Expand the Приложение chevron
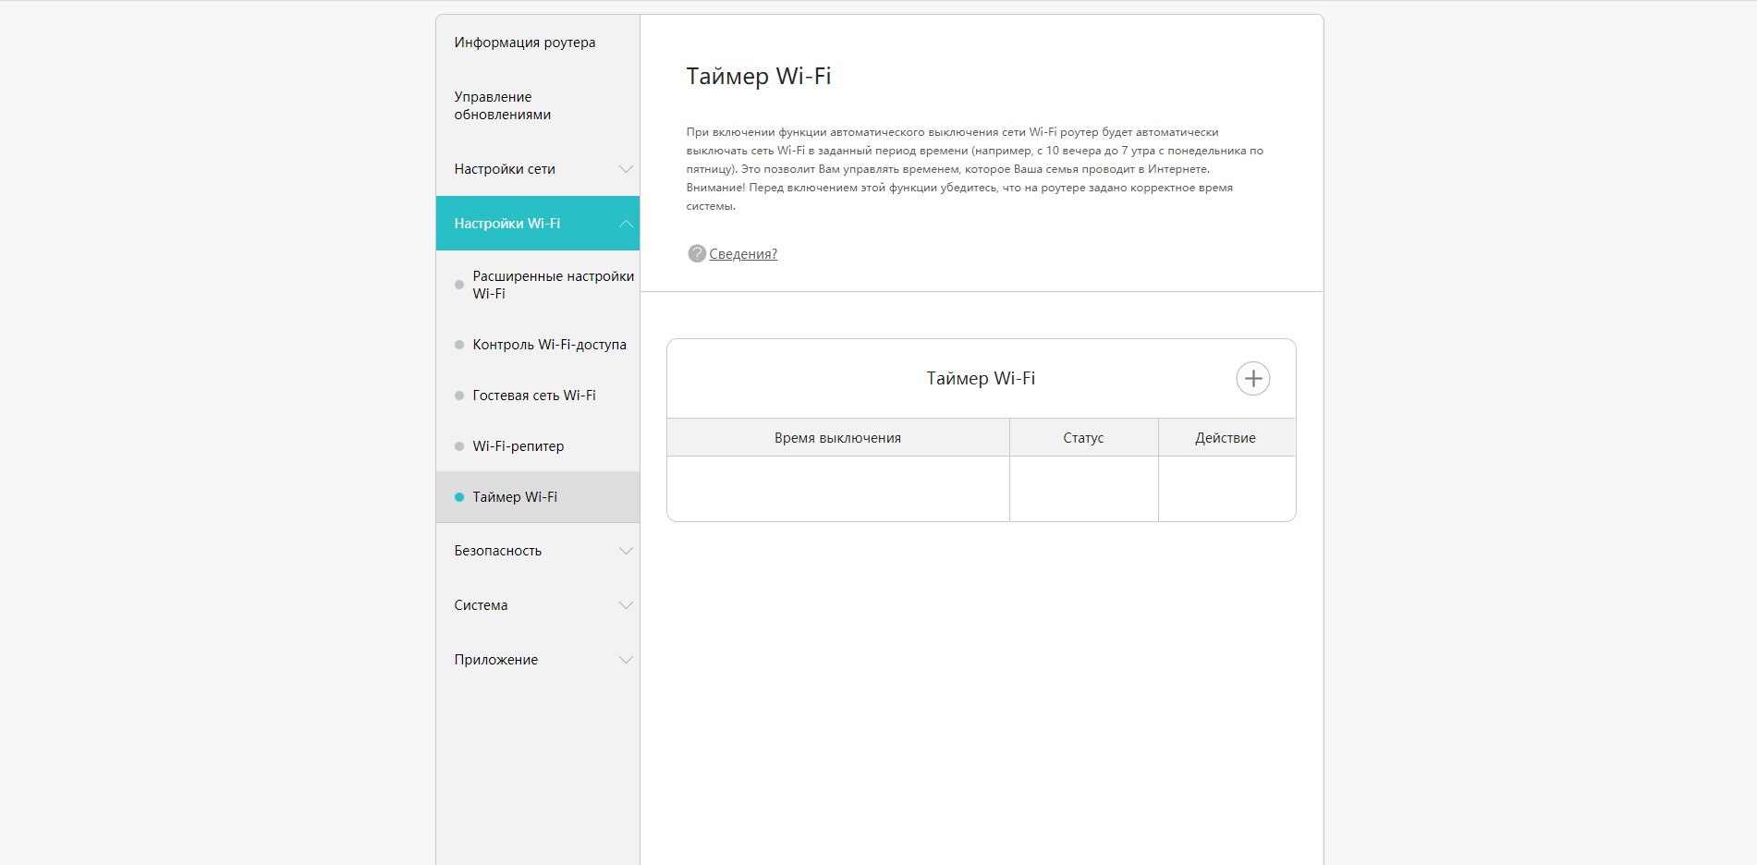 click(626, 660)
